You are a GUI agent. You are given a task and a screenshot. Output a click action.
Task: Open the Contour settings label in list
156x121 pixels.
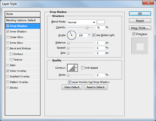[x=18, y=54]
